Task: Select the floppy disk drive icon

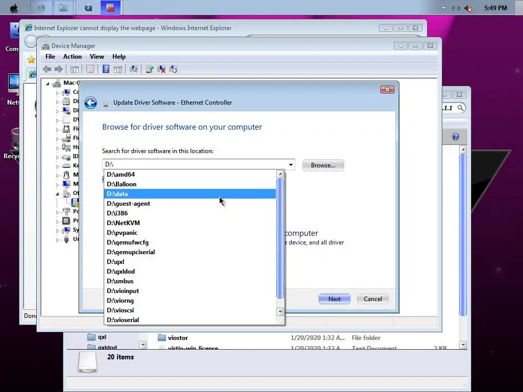Action: click(x=66, y=129)
